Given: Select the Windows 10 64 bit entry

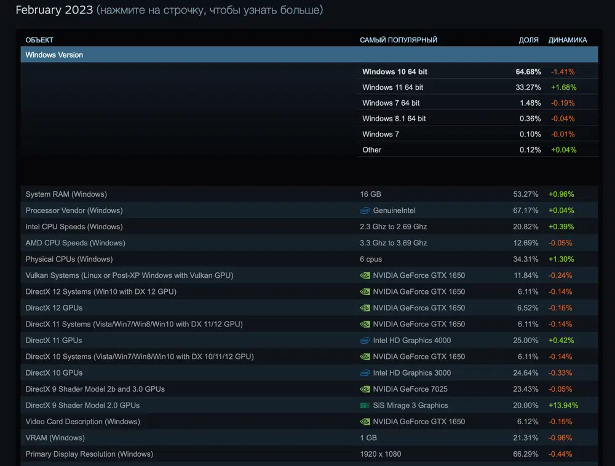Looking at the screenshot, I should tap(477, 72).
